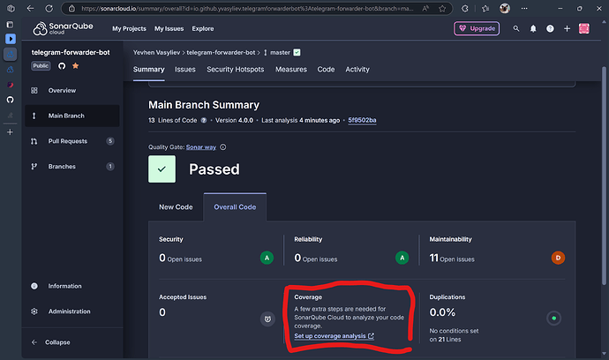
Task: Open Overview in the sidebar
Action: (x=72, y=91)
